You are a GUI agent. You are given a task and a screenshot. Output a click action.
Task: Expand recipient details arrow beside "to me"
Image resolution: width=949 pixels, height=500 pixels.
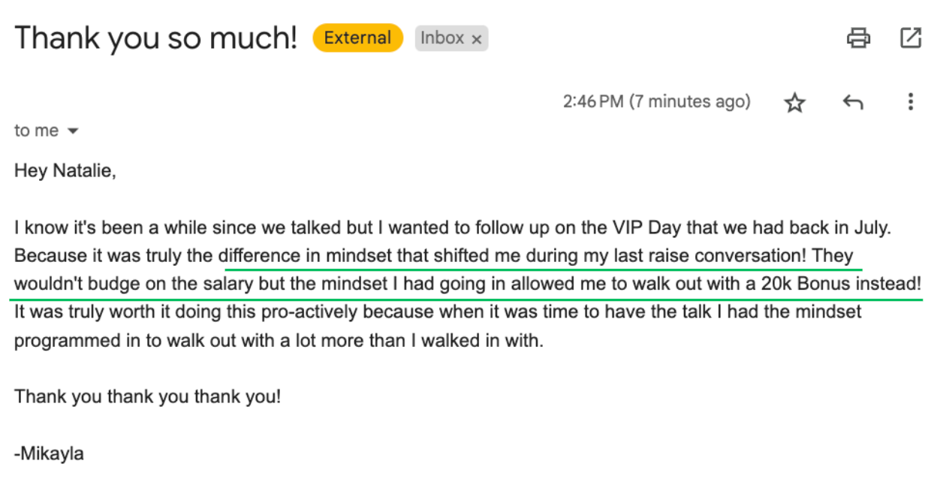click(73, 131)
